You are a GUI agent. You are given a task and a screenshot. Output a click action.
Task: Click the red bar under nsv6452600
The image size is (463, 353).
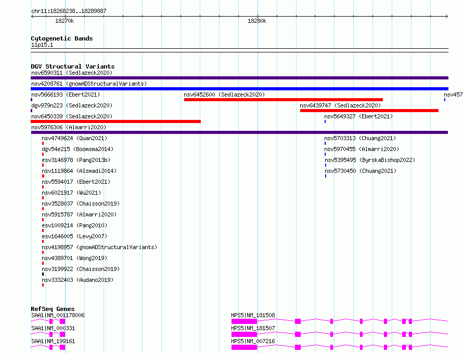pyautogui.click(x=284, y=100)
